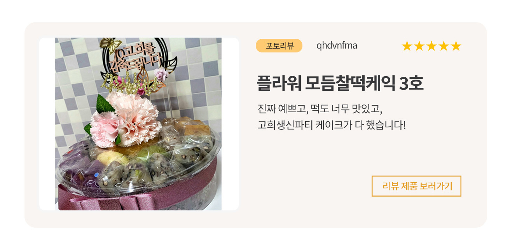Click the green leaf beside the carnation
510x249 pixels.
click(103, 103)
